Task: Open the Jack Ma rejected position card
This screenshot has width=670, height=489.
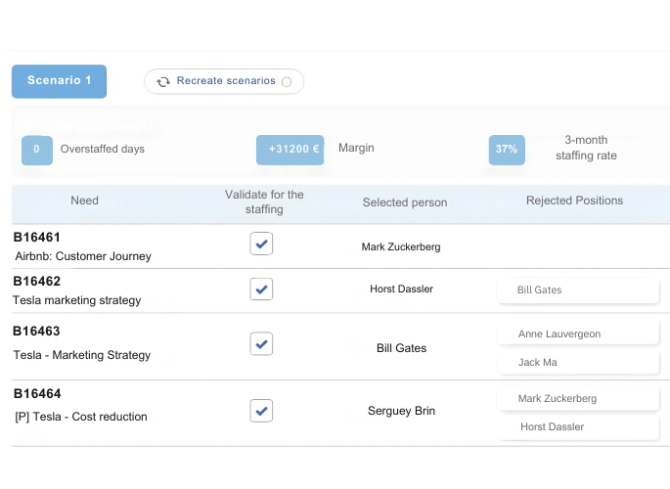Action: (x=577, y=363)
